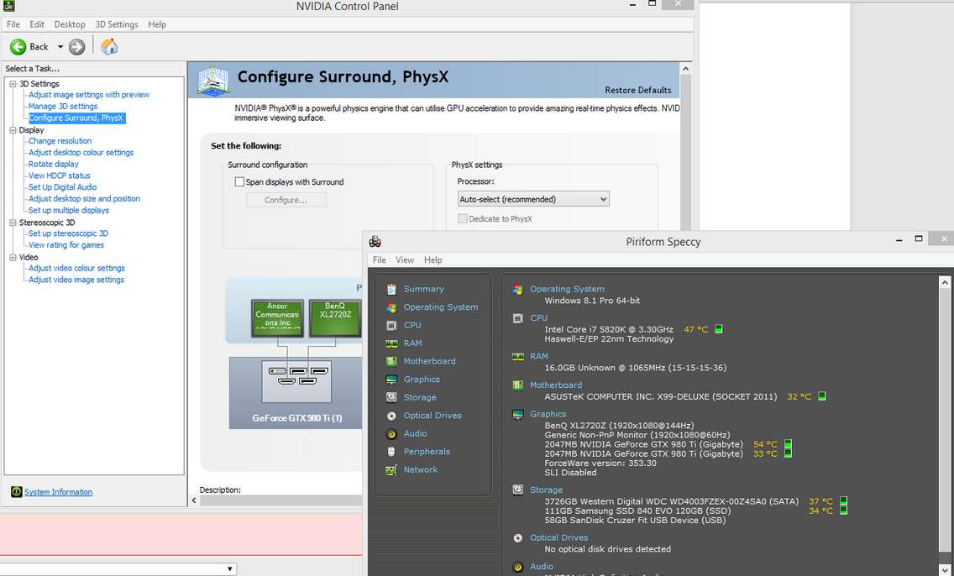Click GPU temperature indicator next to 54 °C

[x=788, y=444]
